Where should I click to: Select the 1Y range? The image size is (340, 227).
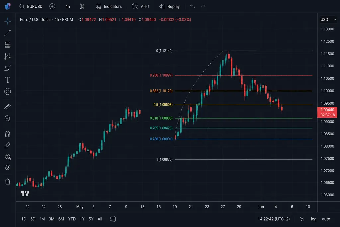point(82,219)
